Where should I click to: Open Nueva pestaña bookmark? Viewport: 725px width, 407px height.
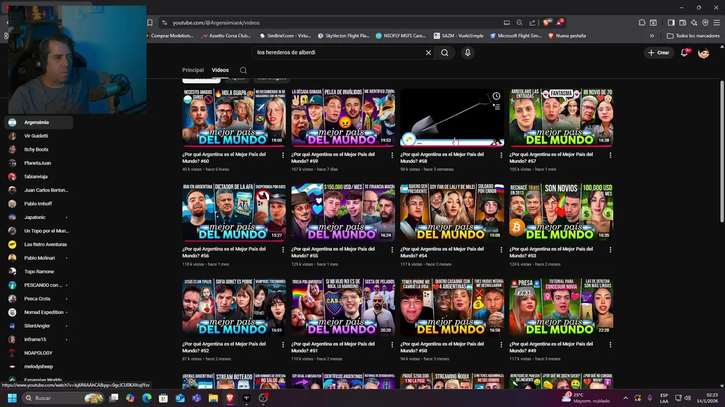[566, 36]
